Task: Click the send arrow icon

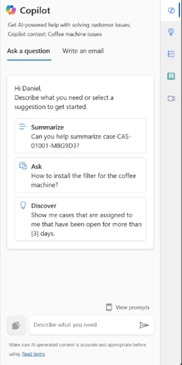Action: tap(144, 325)
